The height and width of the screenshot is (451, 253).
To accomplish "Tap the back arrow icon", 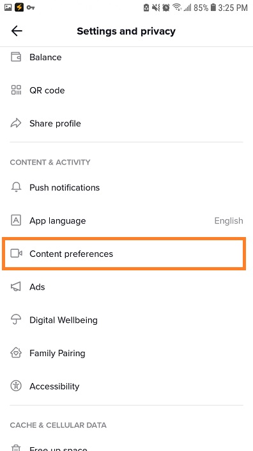I will pyautogui.click(x=17, y=31).
